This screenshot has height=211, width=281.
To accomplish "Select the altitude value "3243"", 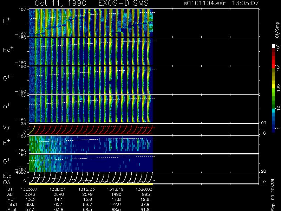I will (x=30, y=194).
